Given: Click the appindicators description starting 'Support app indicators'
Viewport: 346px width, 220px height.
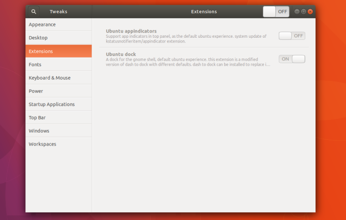Looking at the screenshot, I should (186, 39).
